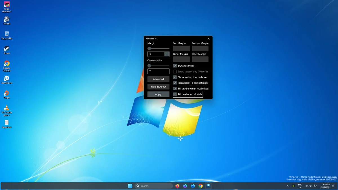The height and width of the screenshot is (190, 338).
Task: Open Chrome from the taskbar
Action: 201,186
